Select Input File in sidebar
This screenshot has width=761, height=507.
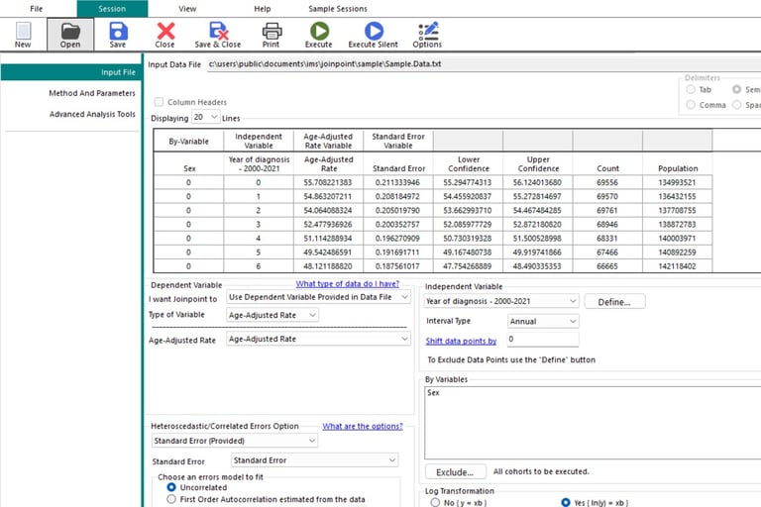pos(71,72)
